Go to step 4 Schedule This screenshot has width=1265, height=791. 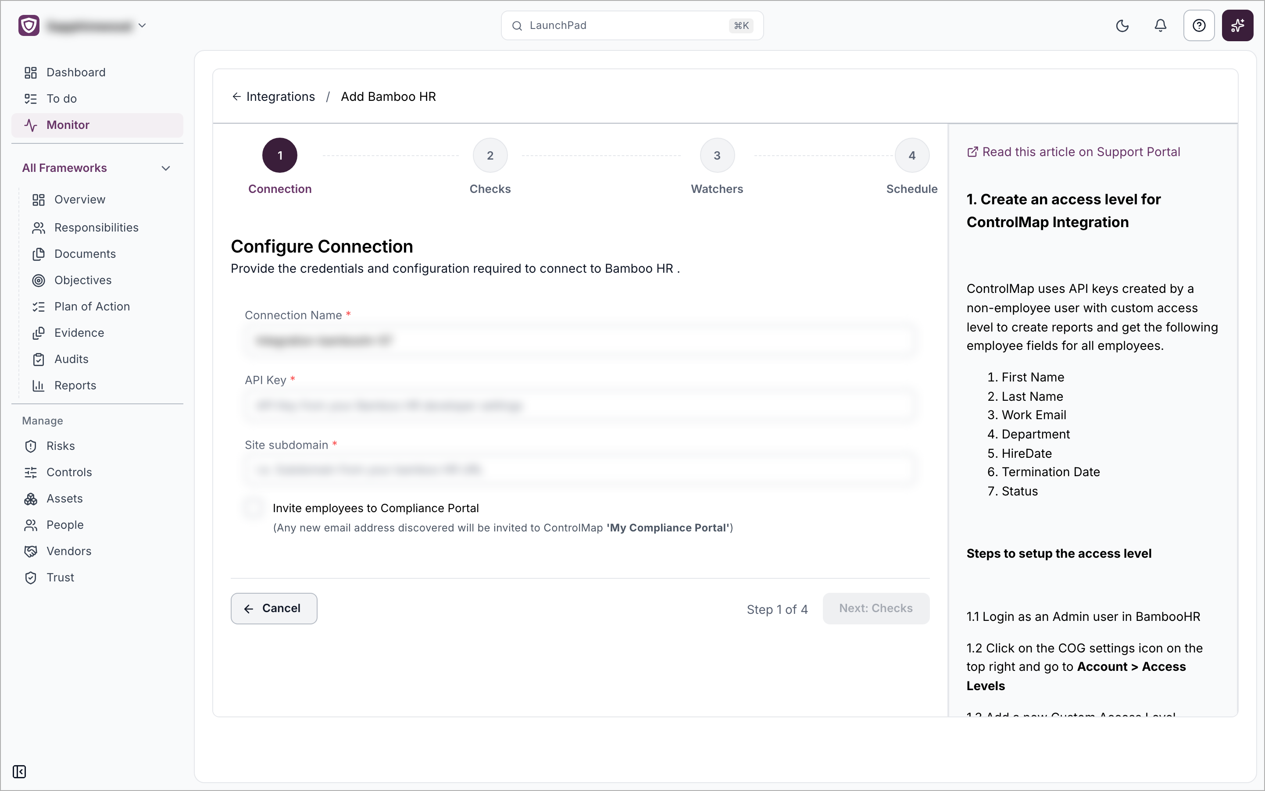[912, 155]
